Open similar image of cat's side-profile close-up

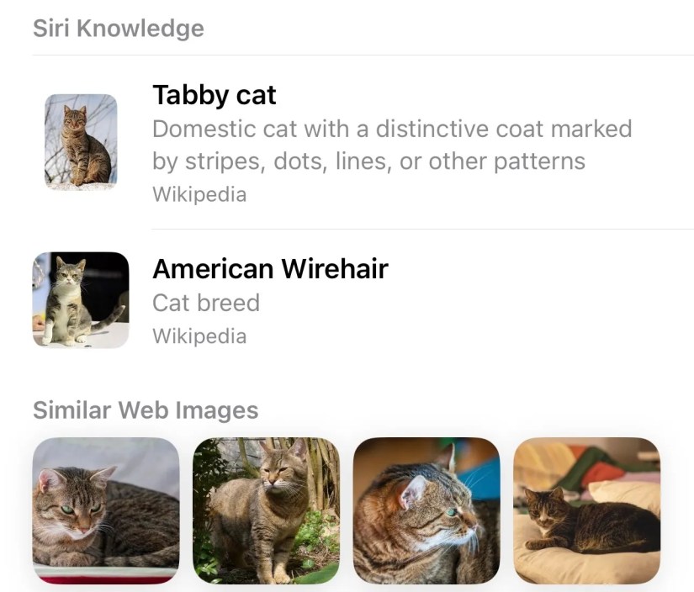(x=426, y=510)
